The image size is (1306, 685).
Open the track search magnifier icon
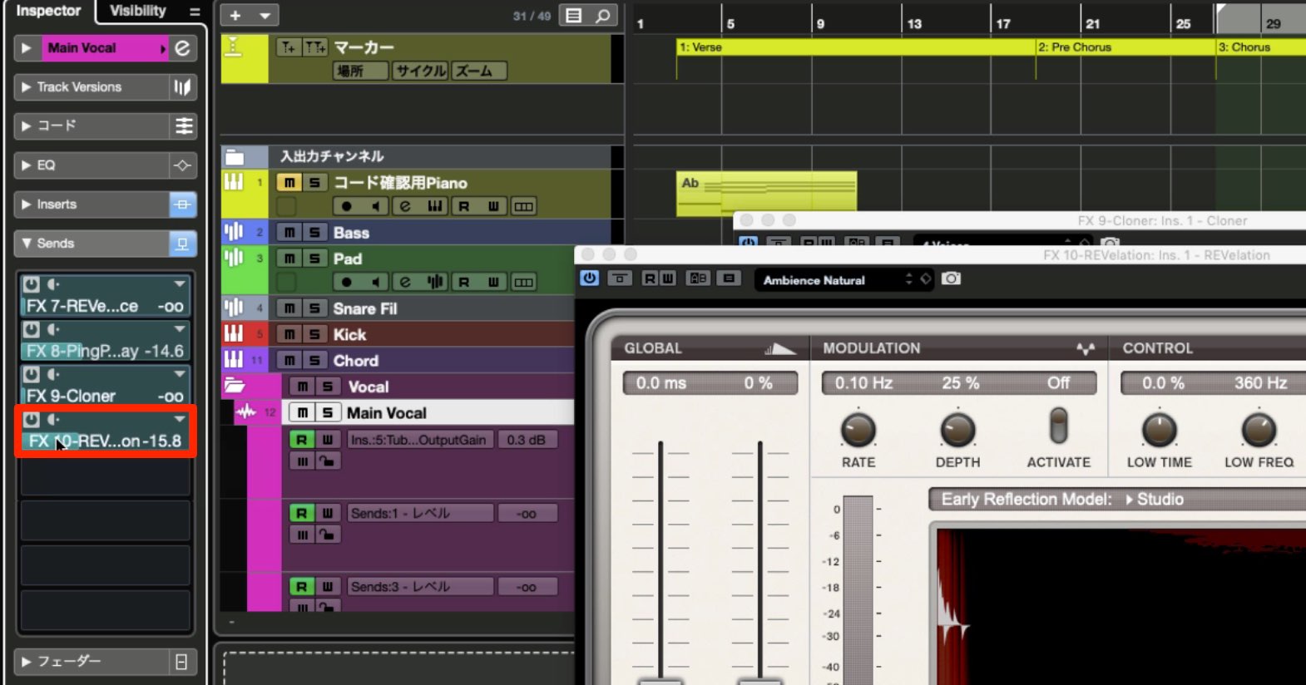603,15
